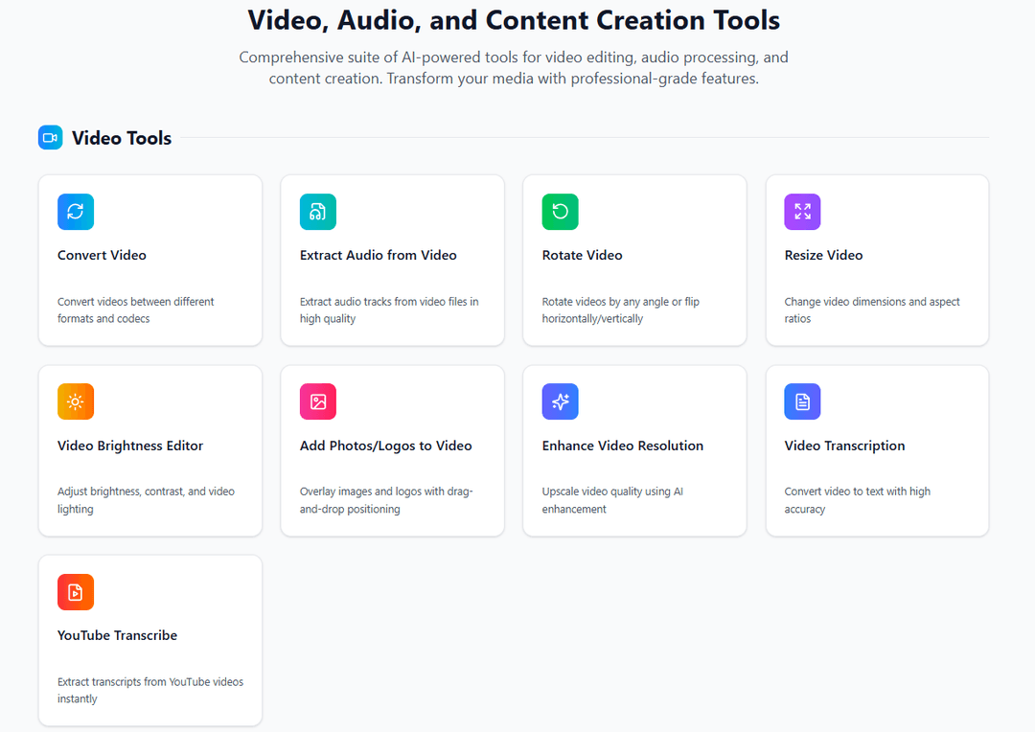Open the Enhance Video Resolution tool
The height and width of the screenshot is (732, 1035).
634,450
